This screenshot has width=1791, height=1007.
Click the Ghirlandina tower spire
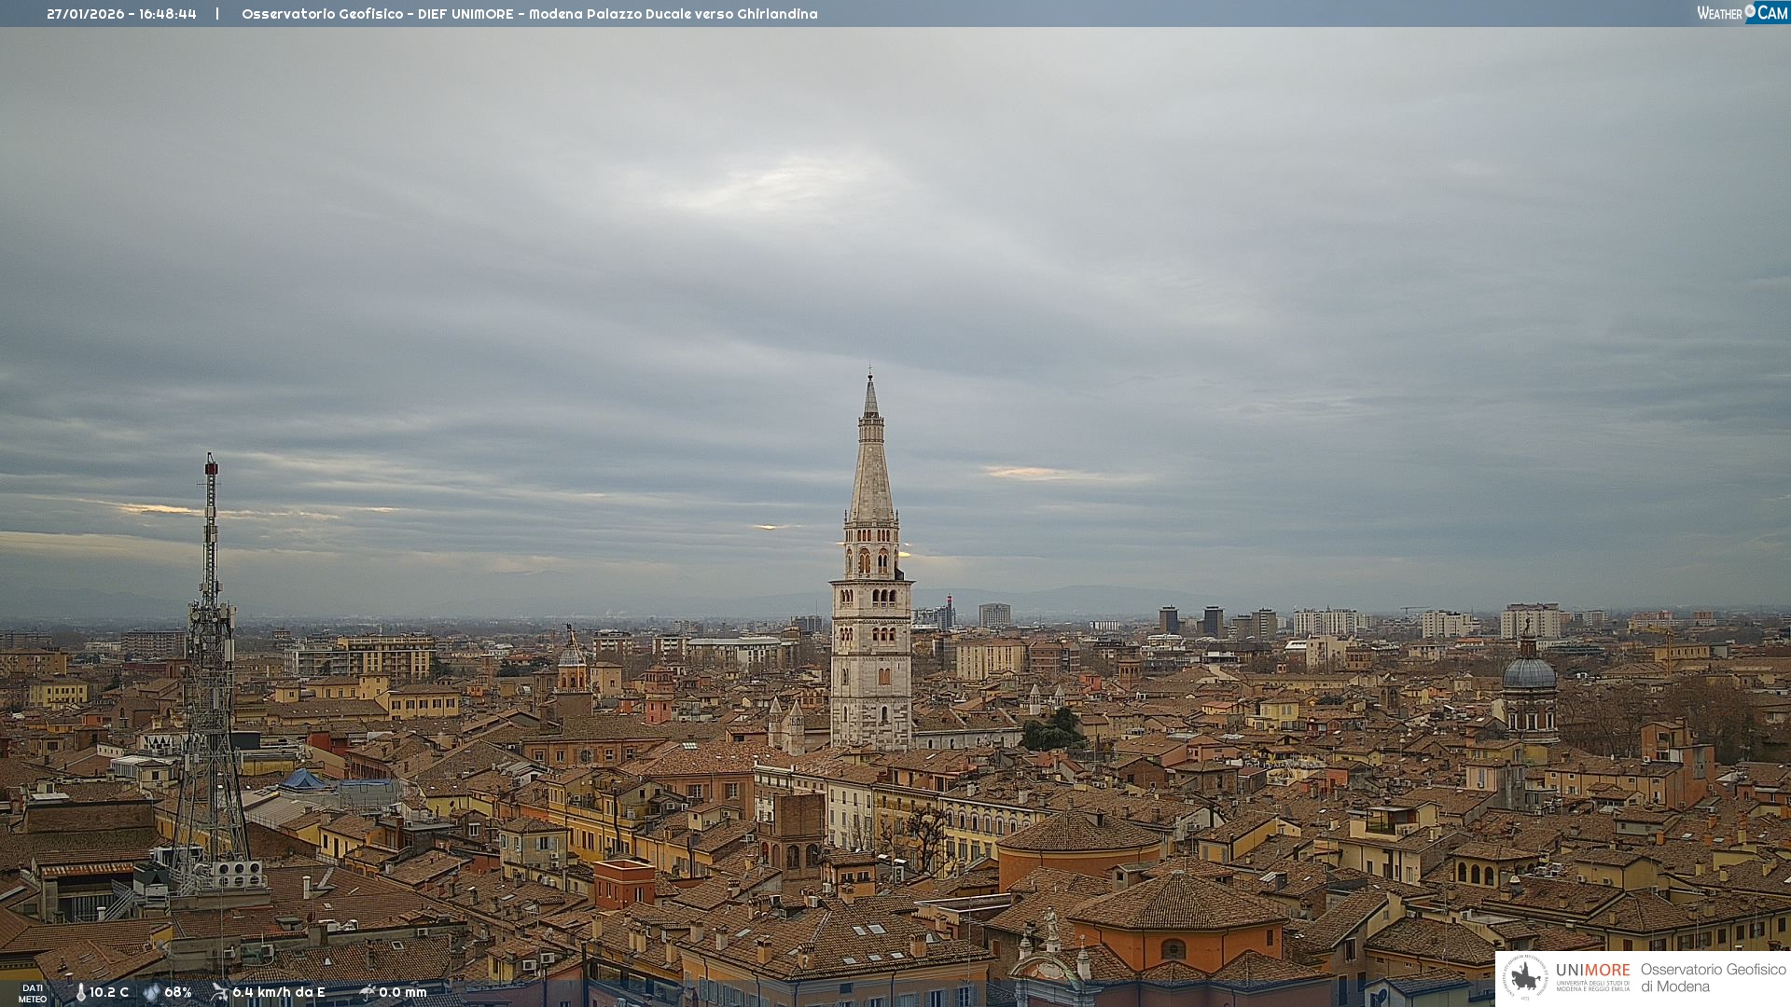[871, 448]
